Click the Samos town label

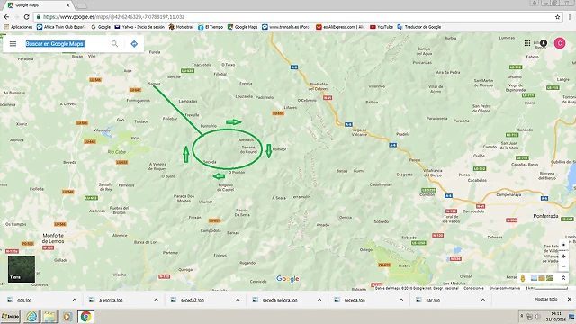pos(154,84)
